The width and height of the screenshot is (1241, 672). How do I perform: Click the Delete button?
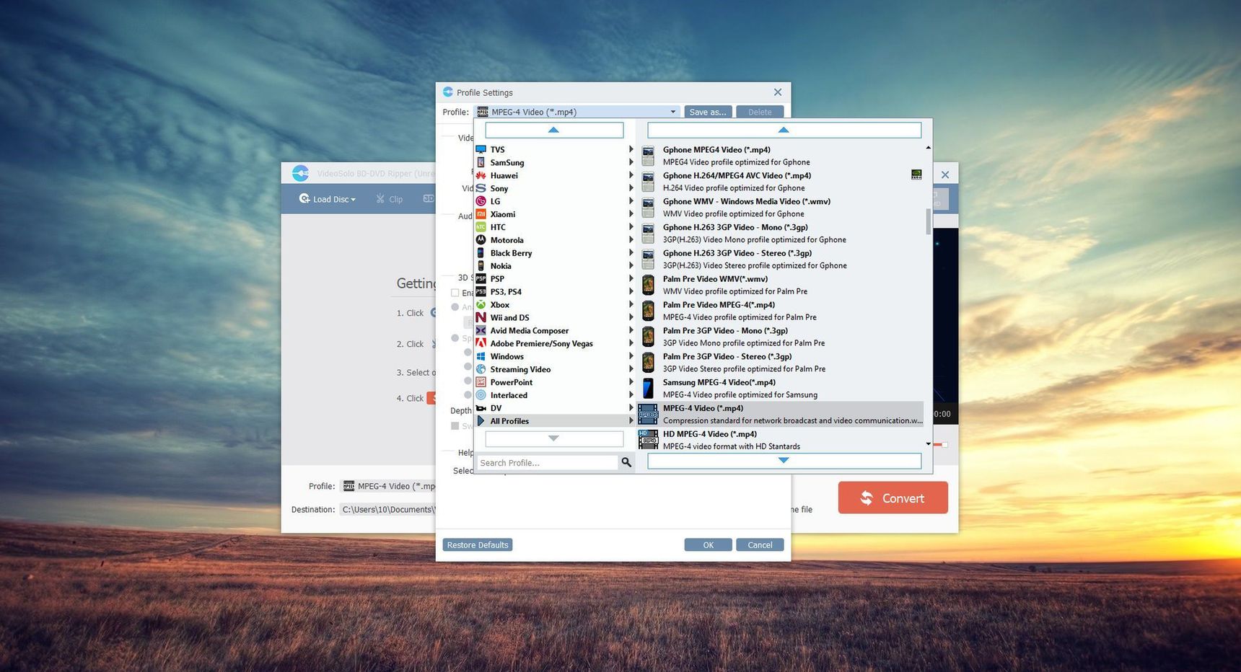pyautogui.click(x=760, y=112)
